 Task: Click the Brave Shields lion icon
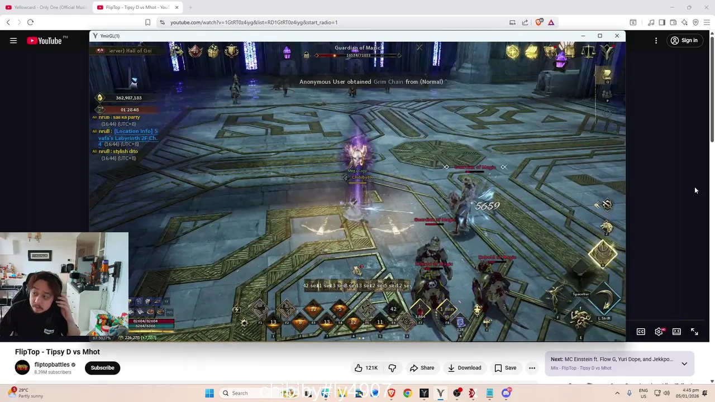tap(538, 22)
